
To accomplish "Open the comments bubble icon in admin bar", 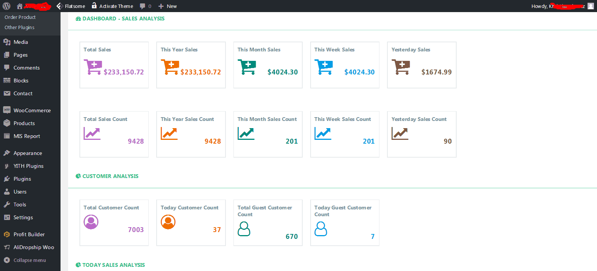I will coord(143,6).
